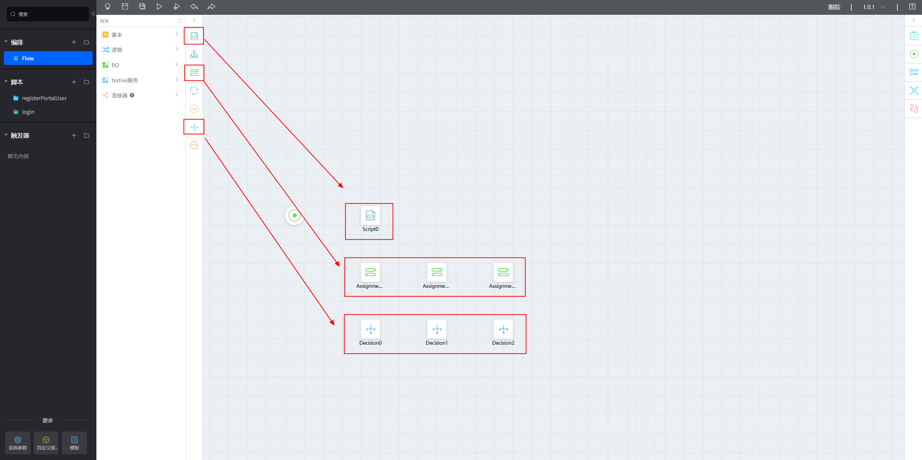This screenshot has width=922, height=460.
Task: Click the orange save-as icon in toolbar
Action: (x=142, y=6)
